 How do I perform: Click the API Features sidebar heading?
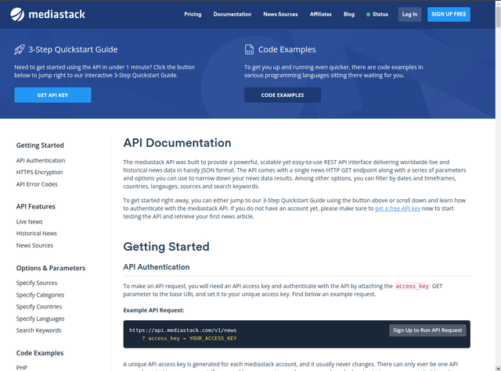tap(36, 206)
